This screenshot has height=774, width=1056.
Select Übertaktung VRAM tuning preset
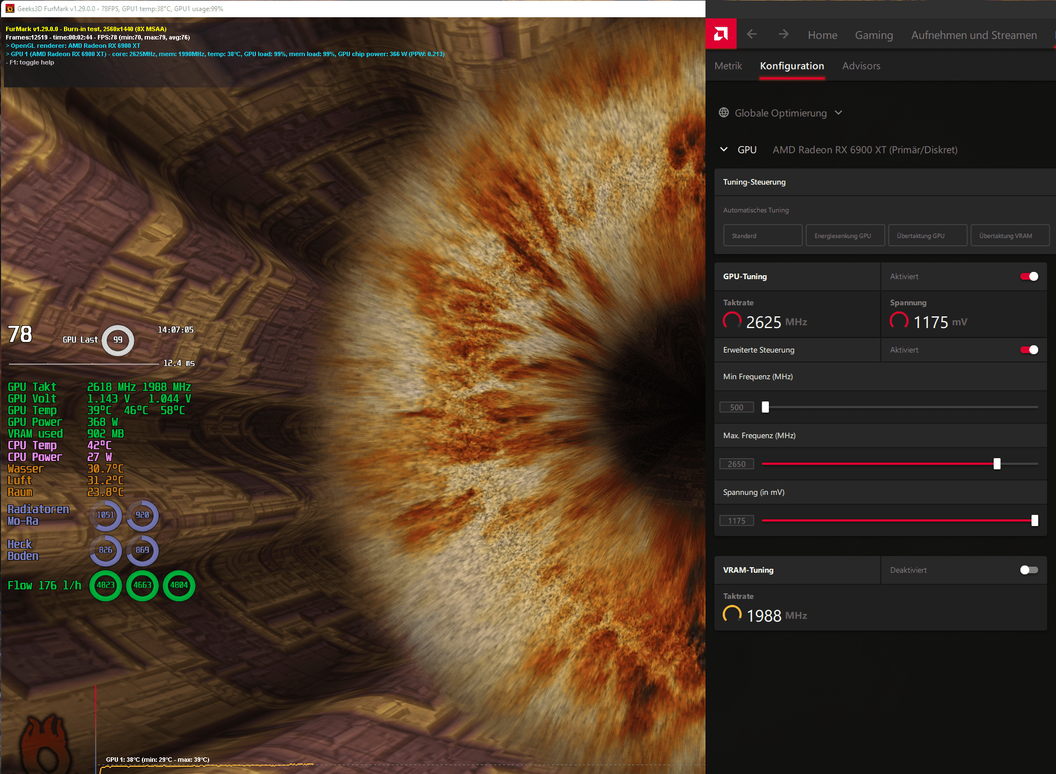click(x=1010, y=235)
